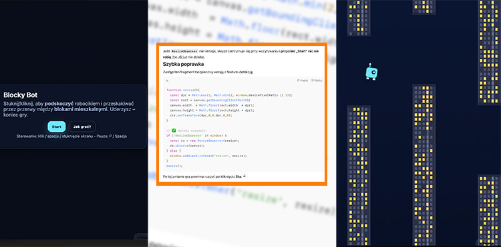
Task: Tap the blue robot character in game
Action: (371, 72)
